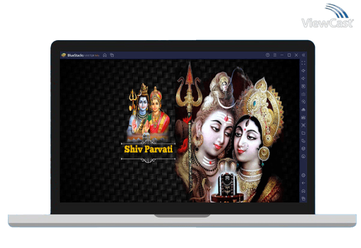Click the BlueStacks logo in the title bar
This screenshot has height=248, width=361.
pyautogui.click(x=64, y=55)
